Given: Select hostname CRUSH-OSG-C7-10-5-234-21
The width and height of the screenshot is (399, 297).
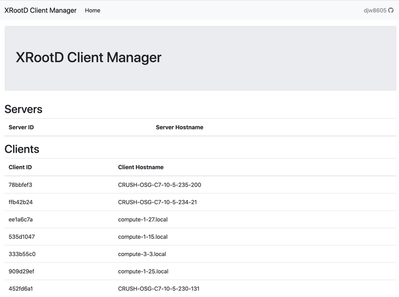Looking at the screenshot, I should point(157,202).
